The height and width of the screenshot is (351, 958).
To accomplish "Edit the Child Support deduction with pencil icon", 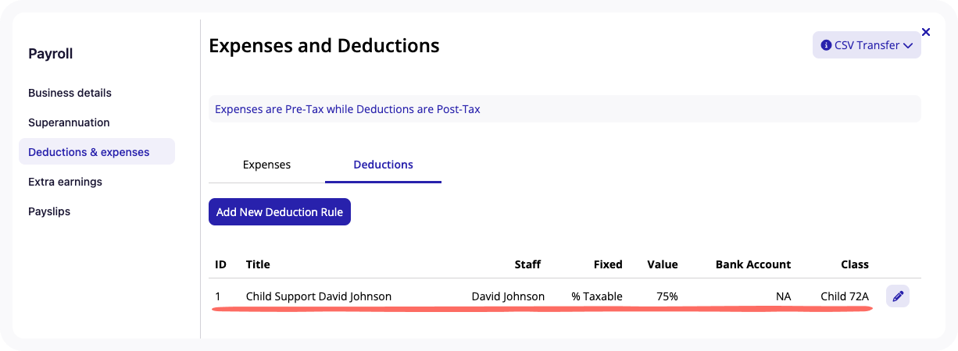I will [x=898, y=296].
